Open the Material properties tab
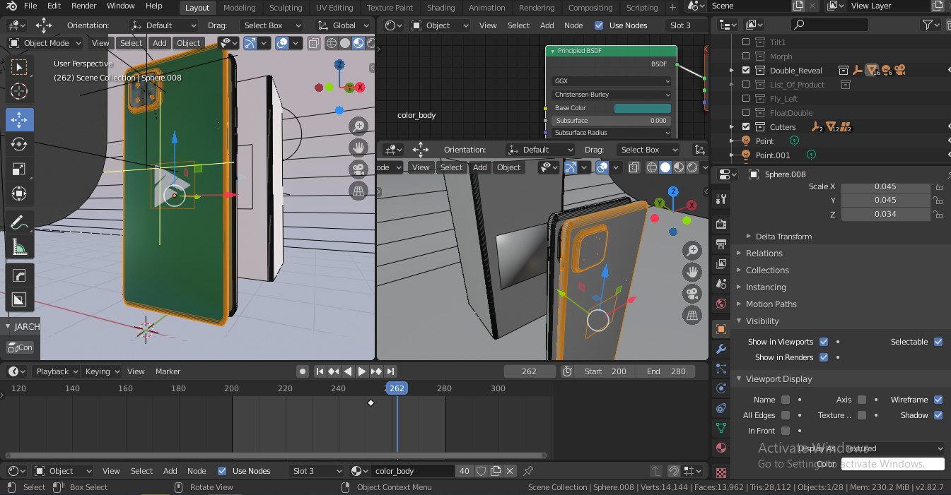This screenshot has height=495, width=951. pos(720,448)
